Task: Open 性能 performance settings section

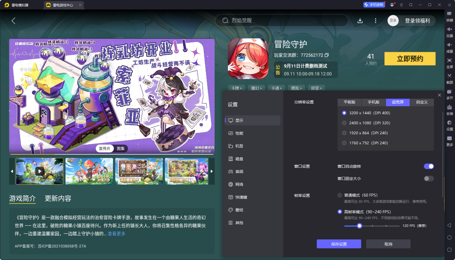Action: pyautogui.click(x=253, y=133)
